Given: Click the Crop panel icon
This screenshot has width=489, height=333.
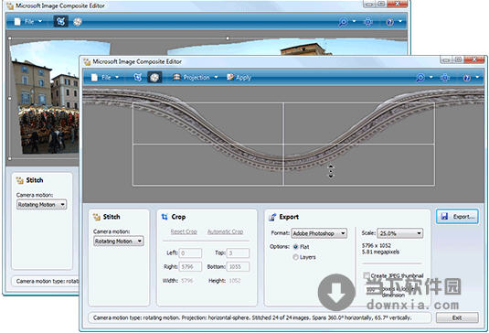Looking at the screenshot, I should [165, 217].
